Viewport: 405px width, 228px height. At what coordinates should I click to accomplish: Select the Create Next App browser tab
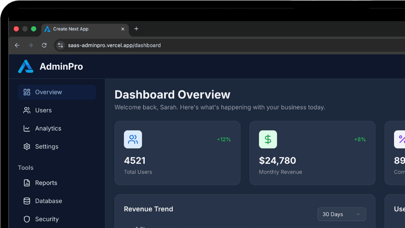pos(80,29)
